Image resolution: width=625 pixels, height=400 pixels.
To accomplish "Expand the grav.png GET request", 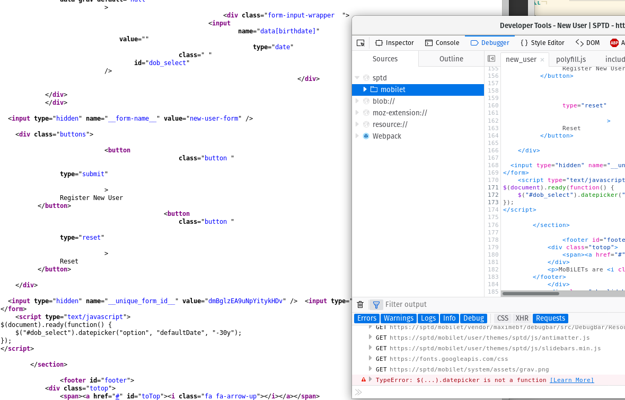I will 371,369.
